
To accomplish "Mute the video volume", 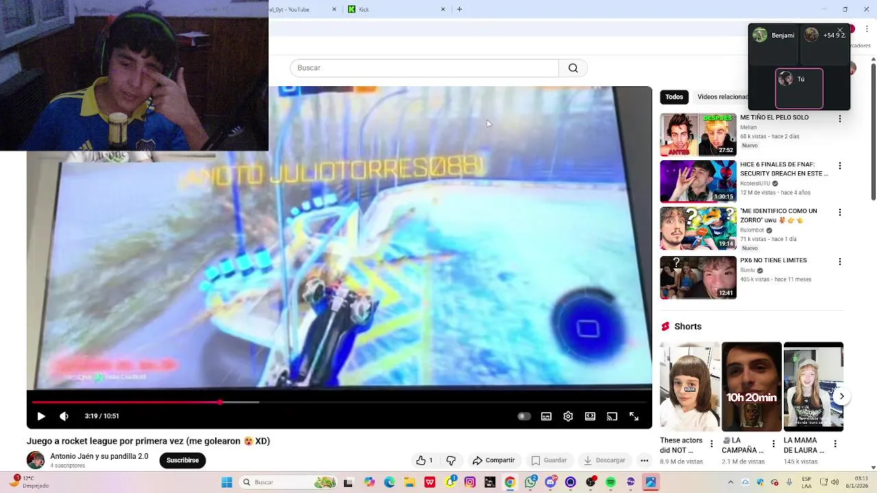I will coord(64,416).
